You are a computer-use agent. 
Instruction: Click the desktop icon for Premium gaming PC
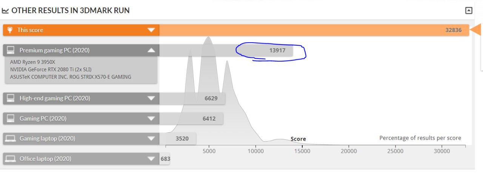(x=11, y=50)
